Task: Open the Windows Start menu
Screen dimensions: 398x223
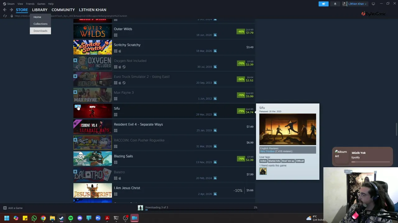Action: click(x=7, y=218)
